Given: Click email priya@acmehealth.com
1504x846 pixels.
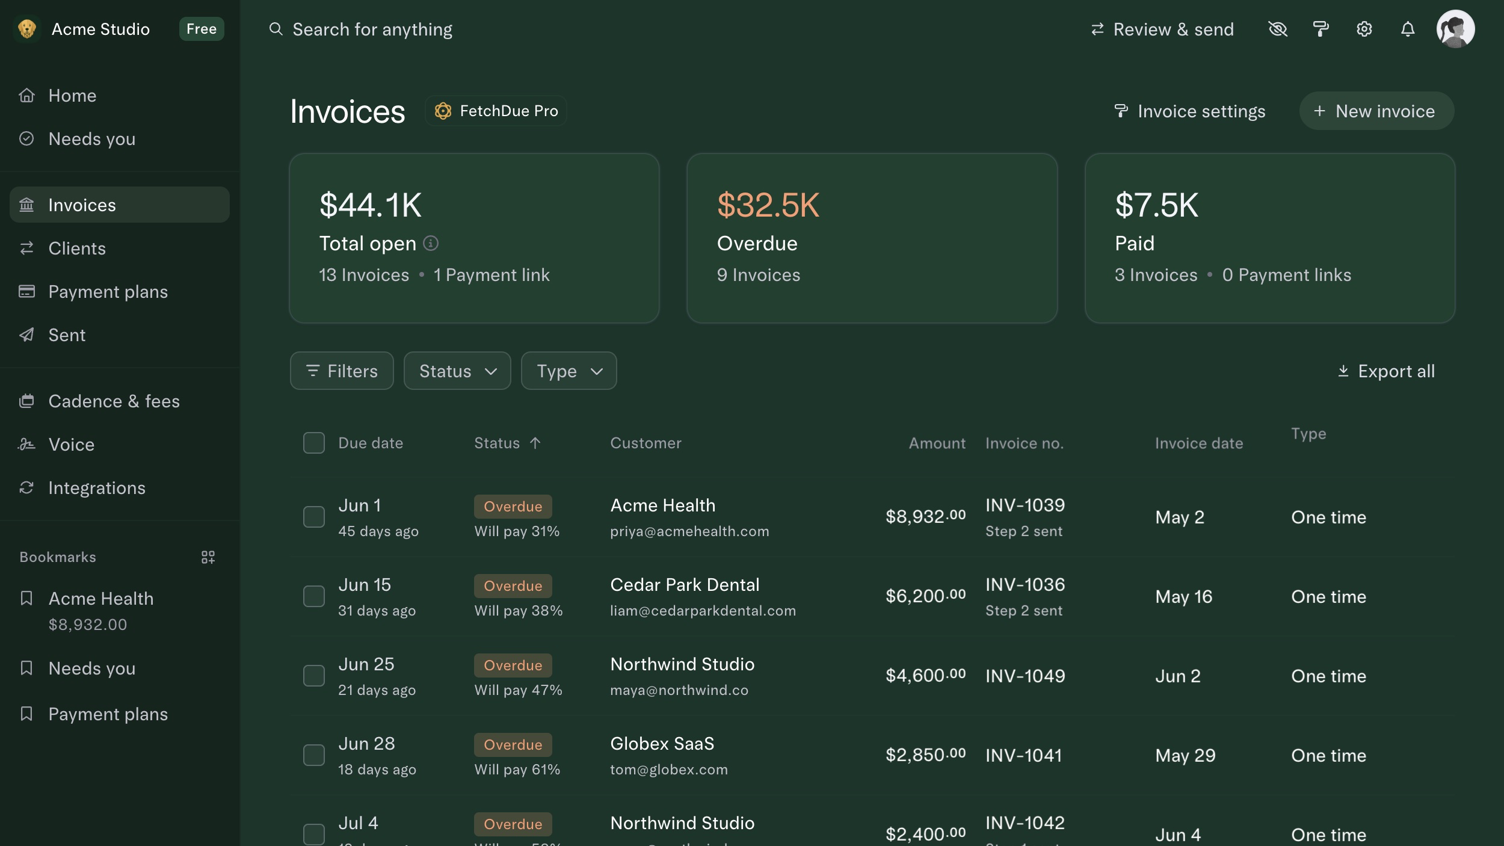Looking at the screenshot, I should click(x=689, y=531).
